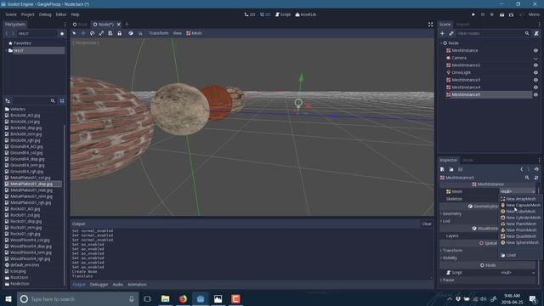
Task: Click the search icon in Filter nodes
Action: coord(527,34)
